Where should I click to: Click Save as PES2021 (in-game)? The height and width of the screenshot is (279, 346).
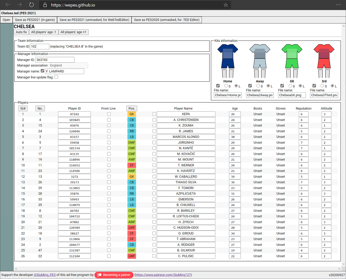(x=35, y=20)
